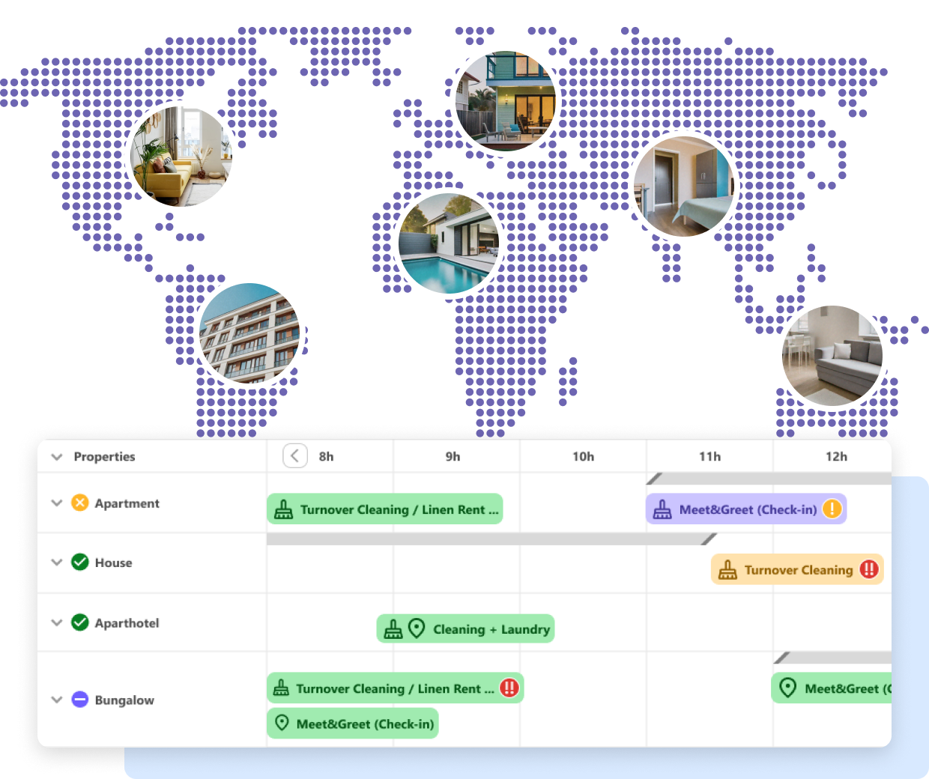The image size is (929, 779).
Task: Click pin icon on Bungalow 8h Meet&Greet
Action: coord(282,723)
